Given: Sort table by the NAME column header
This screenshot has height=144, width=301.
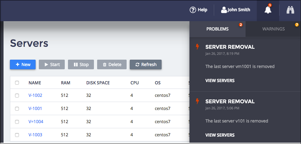Looking at the screenshot, I should [35, 83].
